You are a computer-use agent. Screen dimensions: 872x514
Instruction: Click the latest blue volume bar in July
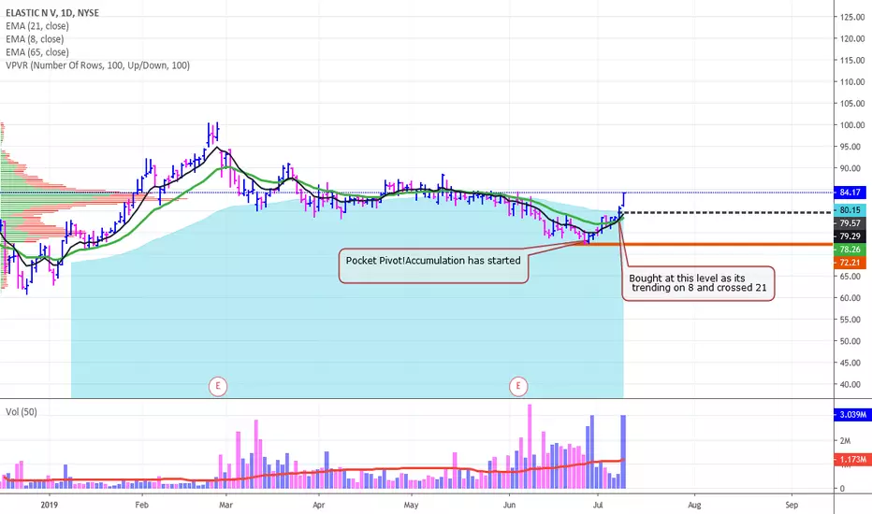pos(623,451)
